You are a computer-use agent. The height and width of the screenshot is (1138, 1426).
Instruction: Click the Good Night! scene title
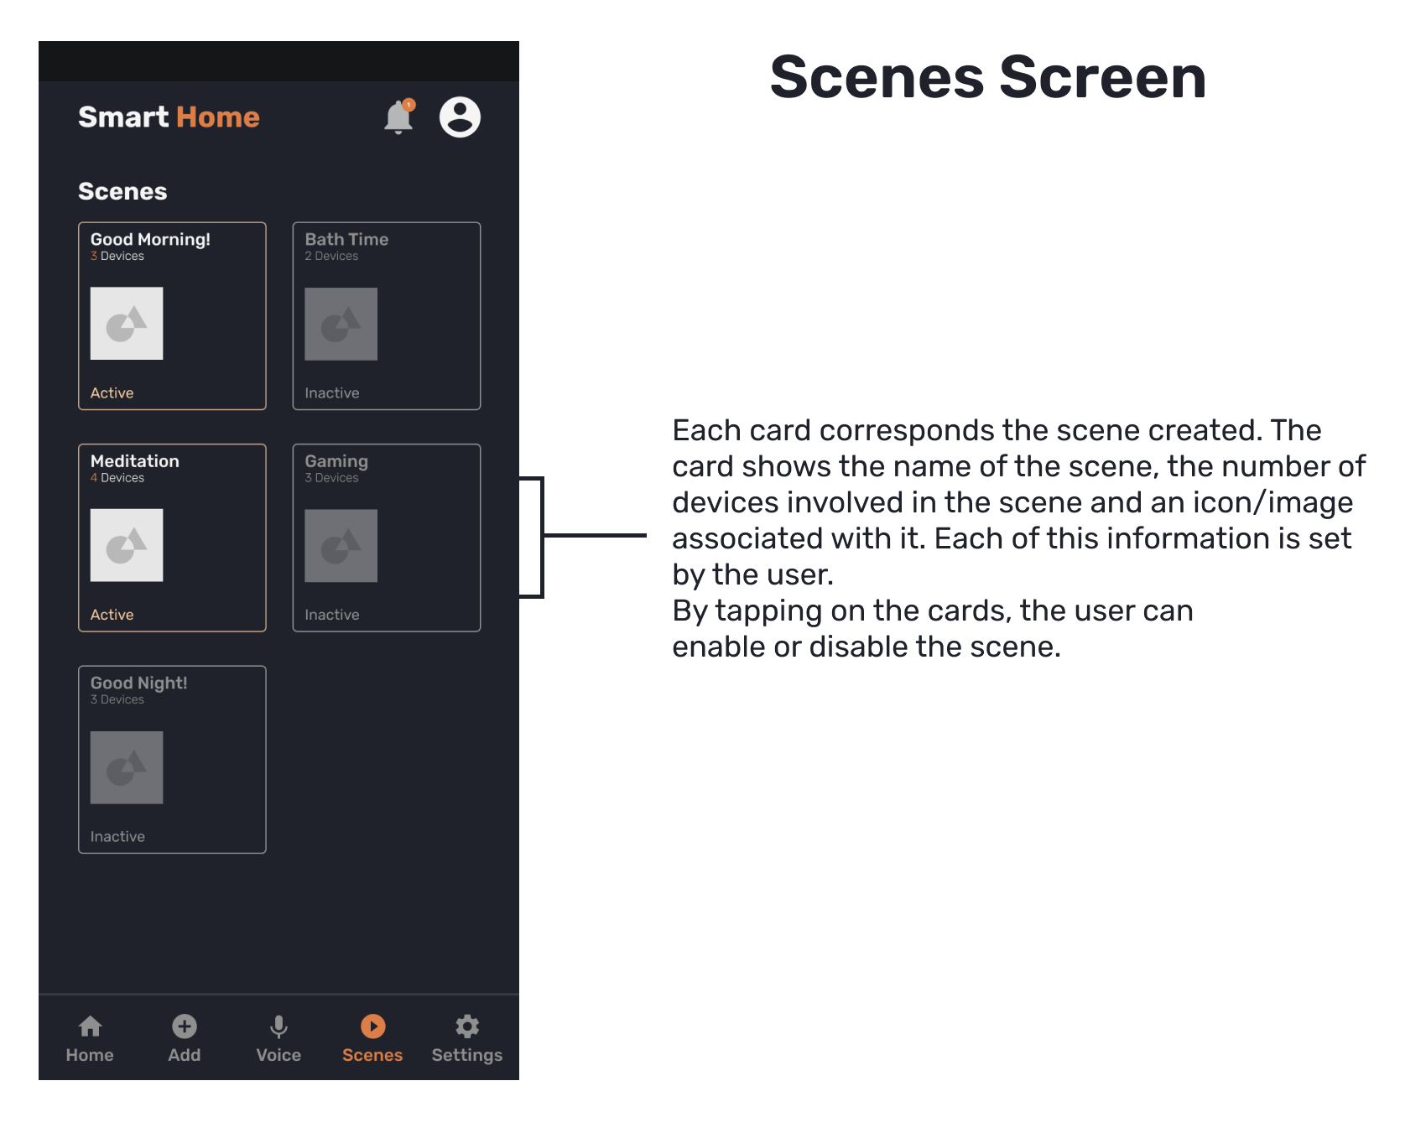(x=138, y=683)
